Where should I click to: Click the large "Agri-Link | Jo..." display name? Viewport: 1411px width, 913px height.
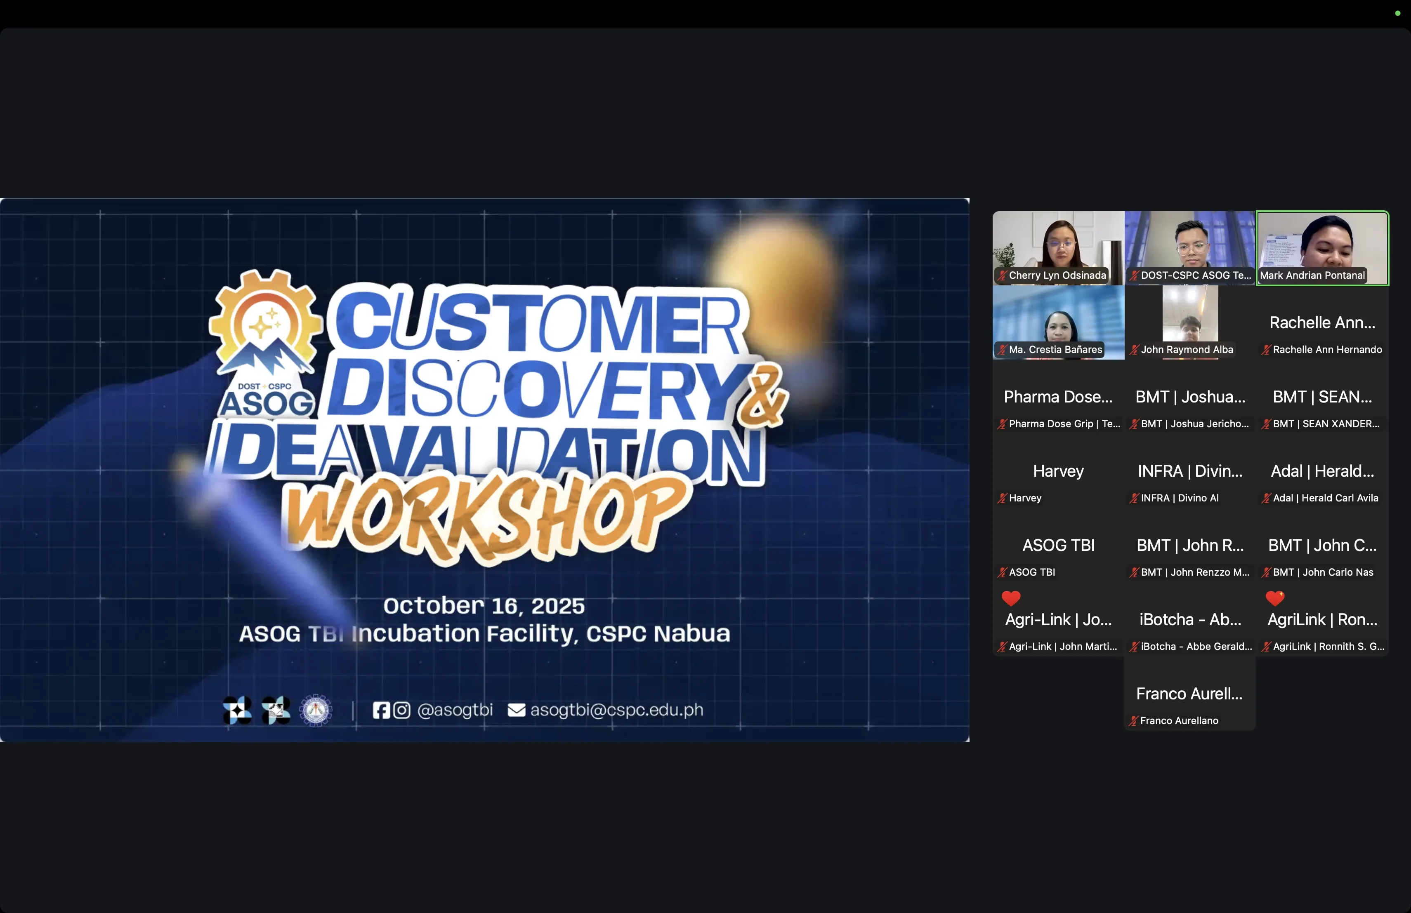click(1058, 619)
